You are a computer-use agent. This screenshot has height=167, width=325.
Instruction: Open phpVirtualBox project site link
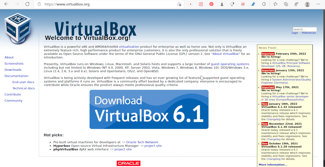pos(123,149)
